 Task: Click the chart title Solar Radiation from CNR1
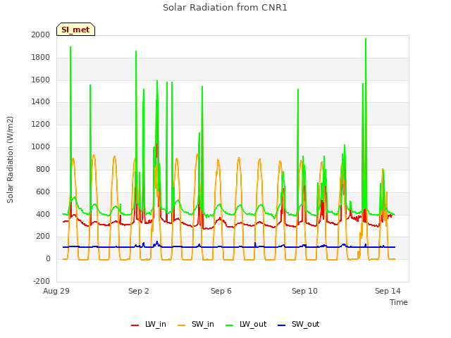225,8
